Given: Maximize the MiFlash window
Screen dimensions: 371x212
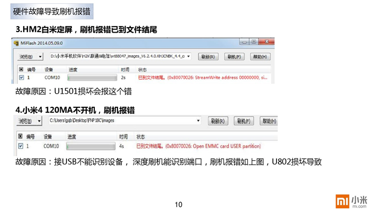Looking at the screenshot, I should tap(254, 42).
